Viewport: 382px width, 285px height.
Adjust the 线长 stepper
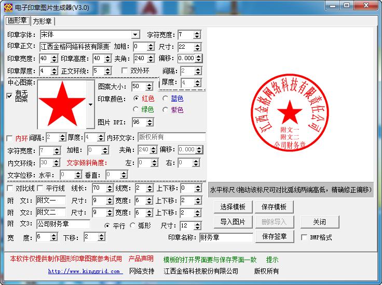tap(110, 188)
